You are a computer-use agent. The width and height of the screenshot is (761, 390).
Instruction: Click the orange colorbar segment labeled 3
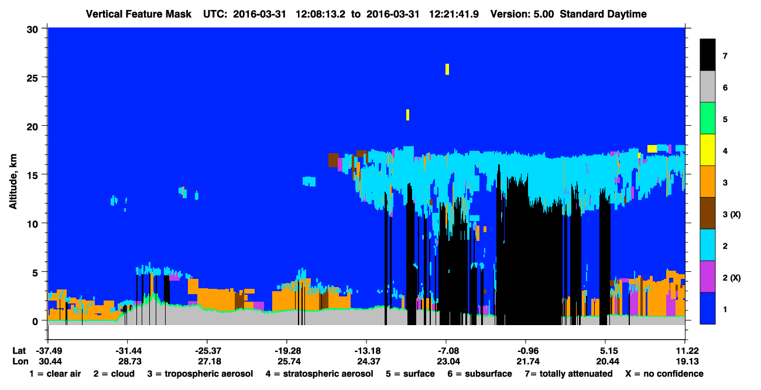pyautogui.click(x=708, y=182)
